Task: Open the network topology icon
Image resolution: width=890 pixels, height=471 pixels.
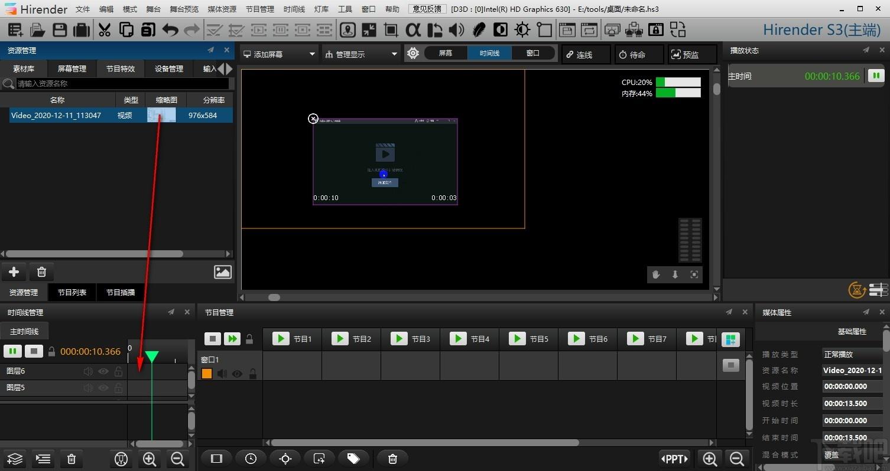Action: pyautogui.click(x=634, y=30)
